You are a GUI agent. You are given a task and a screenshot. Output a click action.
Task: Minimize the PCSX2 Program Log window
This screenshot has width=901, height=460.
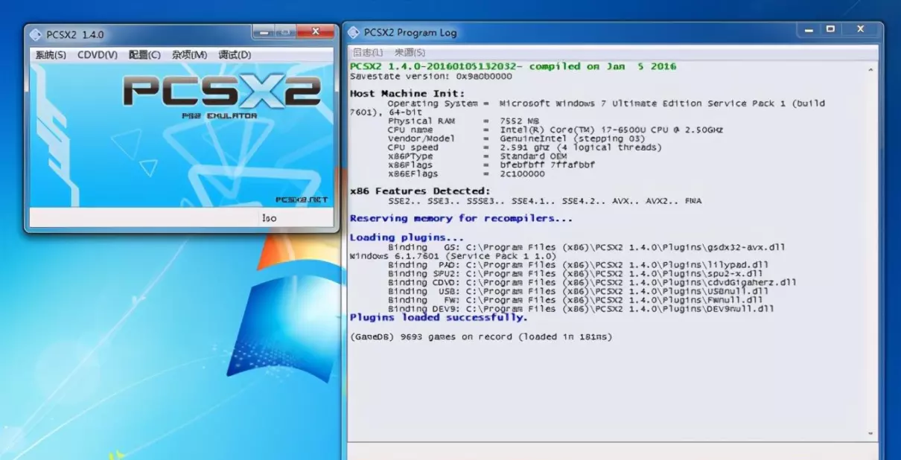tap(808, 29)
